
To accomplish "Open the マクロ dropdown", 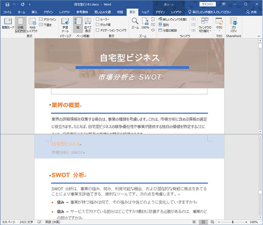I will (219, 25).
